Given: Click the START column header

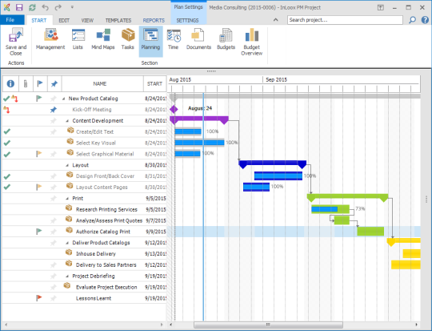Looking at the screenshot, I should 154,83.
